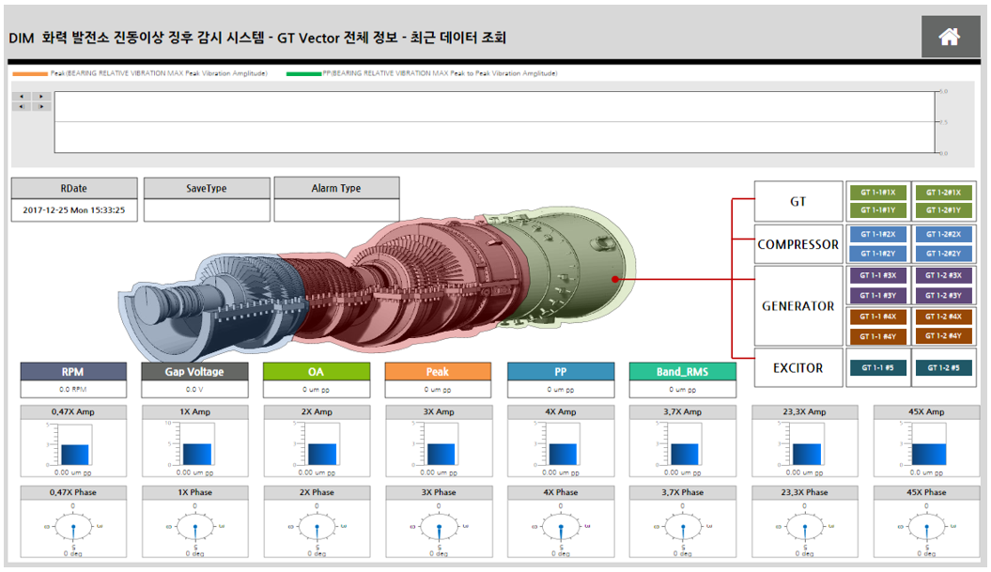Click the 4X Phase dial

tap(561, 527)
